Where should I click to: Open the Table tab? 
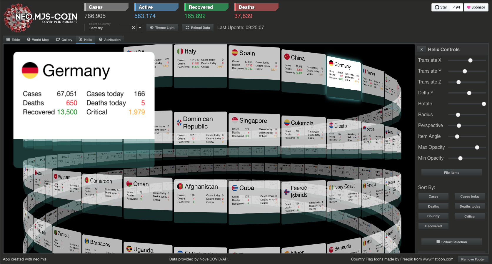(13, 40)
